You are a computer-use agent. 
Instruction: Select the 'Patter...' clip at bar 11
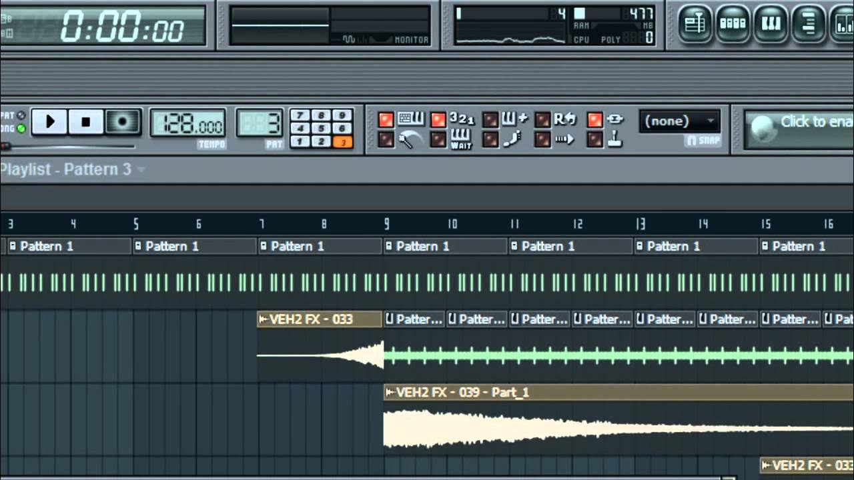[x=540, y=319]
